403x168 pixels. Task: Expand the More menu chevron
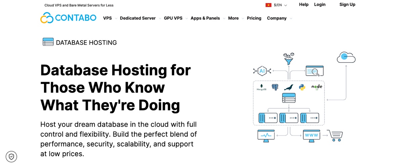(243, 18)
